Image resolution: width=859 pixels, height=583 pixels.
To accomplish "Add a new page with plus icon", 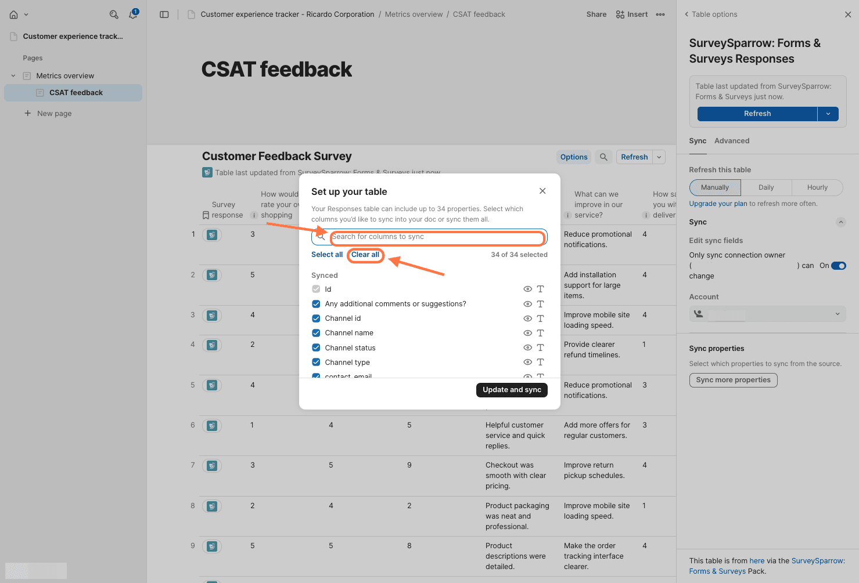I will [x=27, y=113].
